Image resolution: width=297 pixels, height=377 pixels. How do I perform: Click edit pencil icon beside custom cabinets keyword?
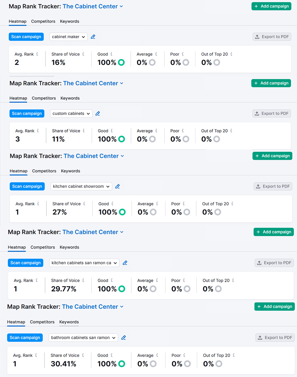[98, 113]
